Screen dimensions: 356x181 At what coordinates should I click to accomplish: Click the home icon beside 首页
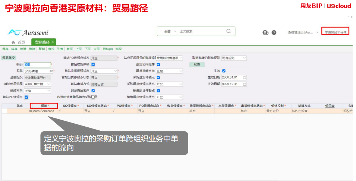tap(13, 42)
